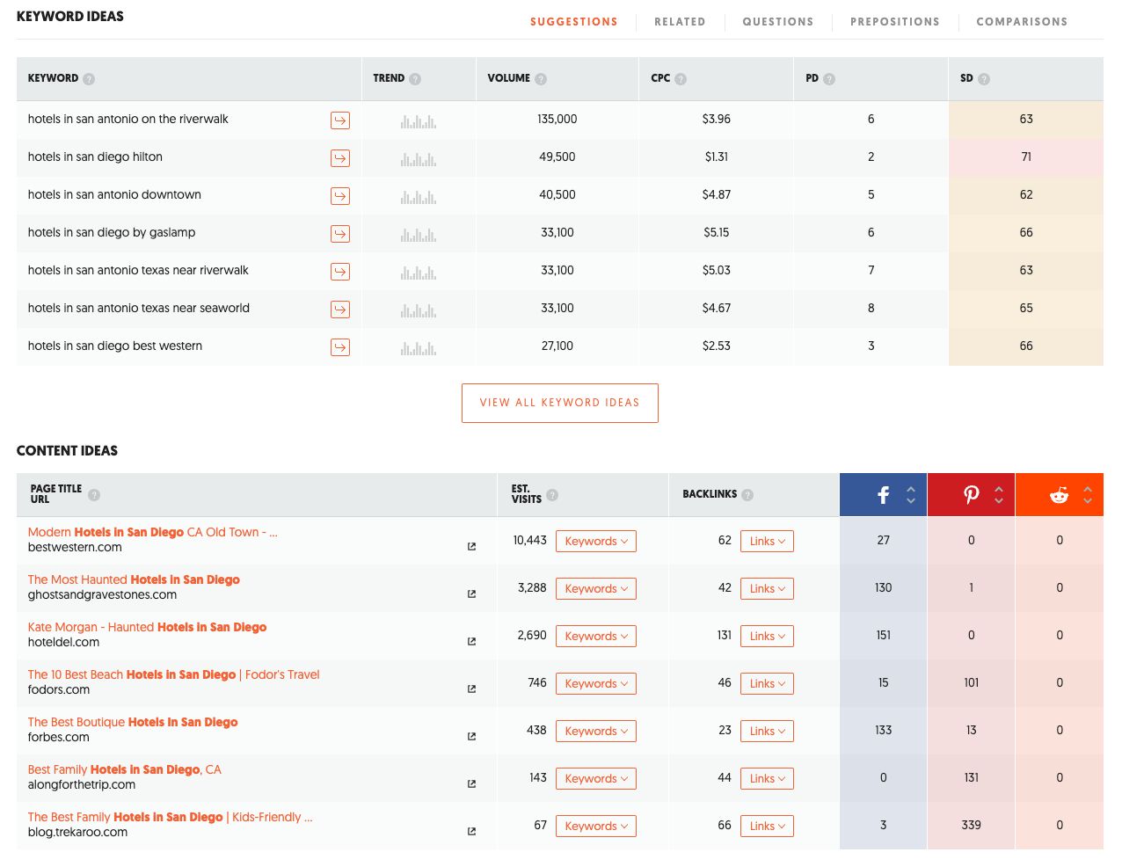Click the Reddit column header icon

coord(1059,494)
